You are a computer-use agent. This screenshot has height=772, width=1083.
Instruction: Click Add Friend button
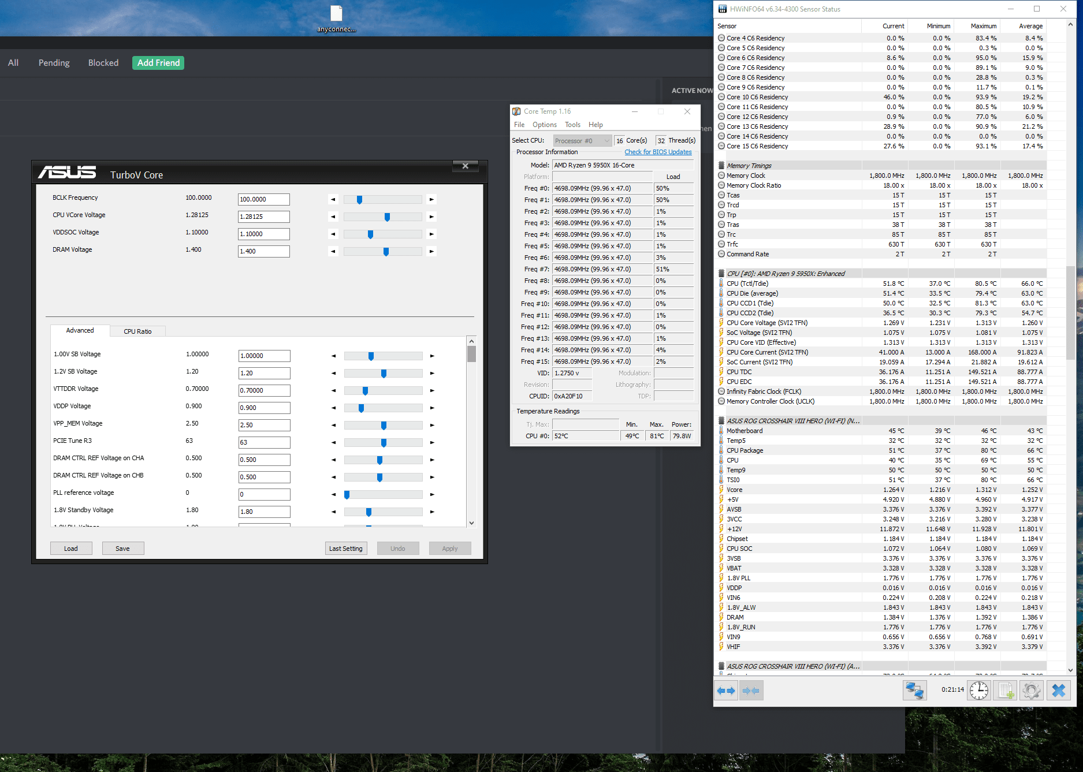tap(158, 63)
